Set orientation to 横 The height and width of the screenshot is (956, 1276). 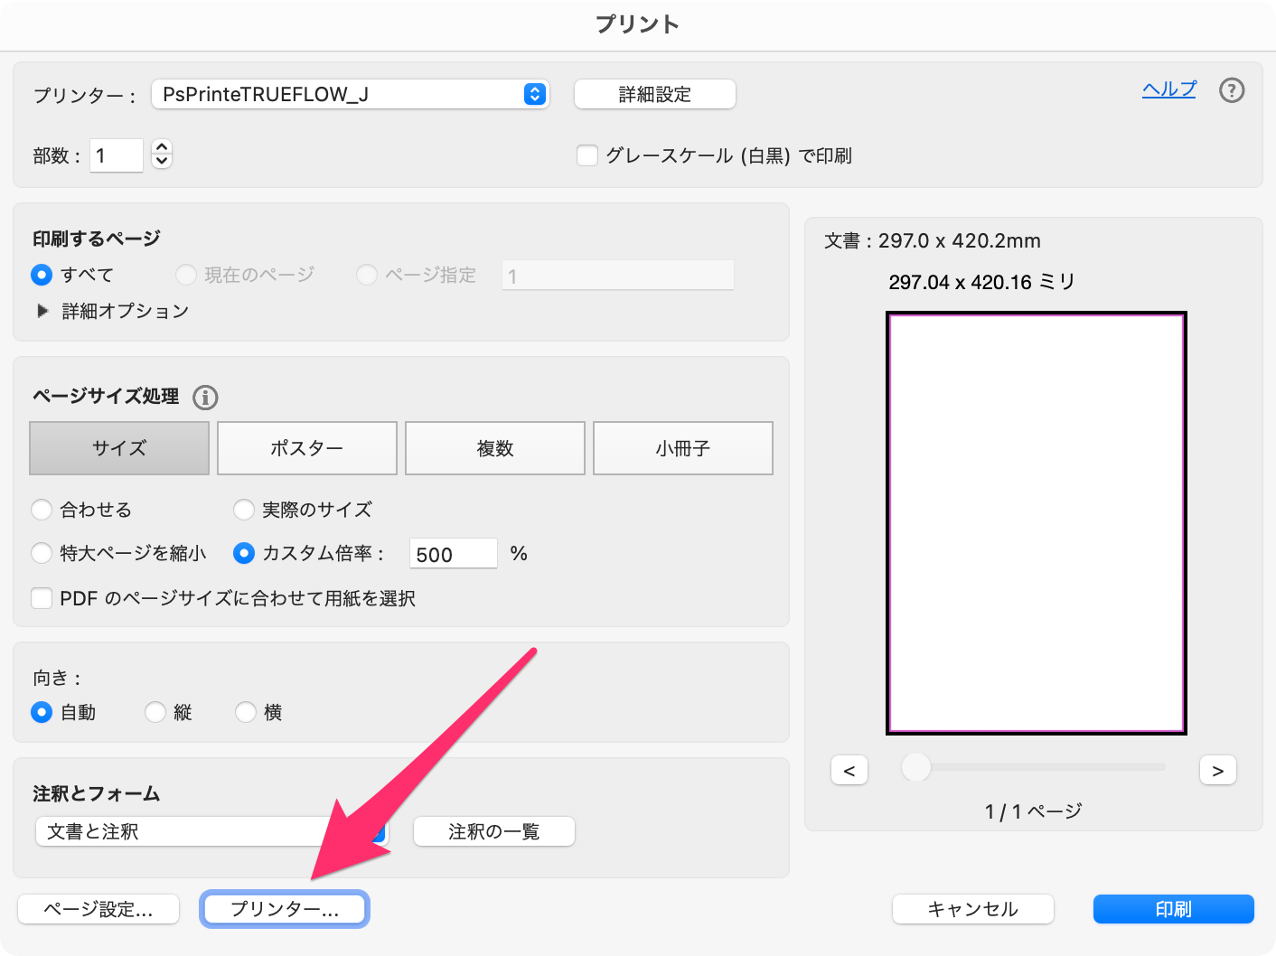[x=245, y=712]
